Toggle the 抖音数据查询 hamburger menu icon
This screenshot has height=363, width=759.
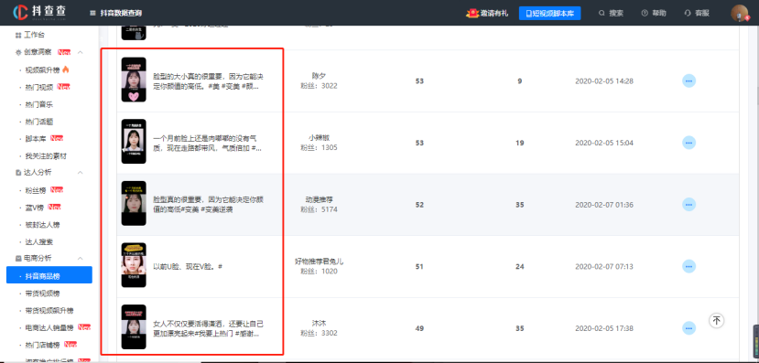pos(92,14)
